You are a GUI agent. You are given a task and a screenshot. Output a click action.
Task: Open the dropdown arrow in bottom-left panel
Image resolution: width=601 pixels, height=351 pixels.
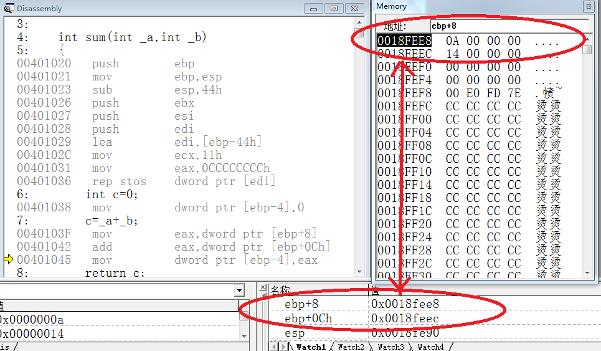(240, 291)
